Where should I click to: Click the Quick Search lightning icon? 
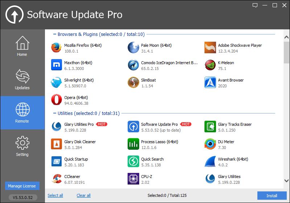(x=133, y=161)
